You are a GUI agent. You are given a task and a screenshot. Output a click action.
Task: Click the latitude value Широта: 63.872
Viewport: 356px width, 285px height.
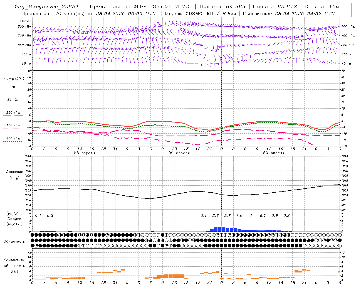[275, 7]
